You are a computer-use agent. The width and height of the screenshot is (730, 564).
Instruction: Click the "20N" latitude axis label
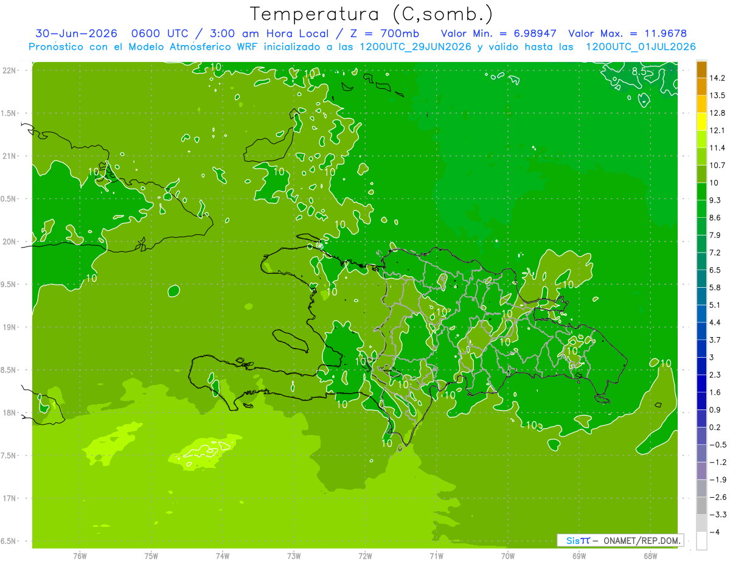(10, 242)
